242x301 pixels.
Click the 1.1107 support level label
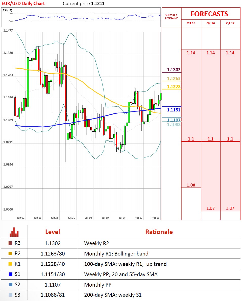(x=174, y=120)
